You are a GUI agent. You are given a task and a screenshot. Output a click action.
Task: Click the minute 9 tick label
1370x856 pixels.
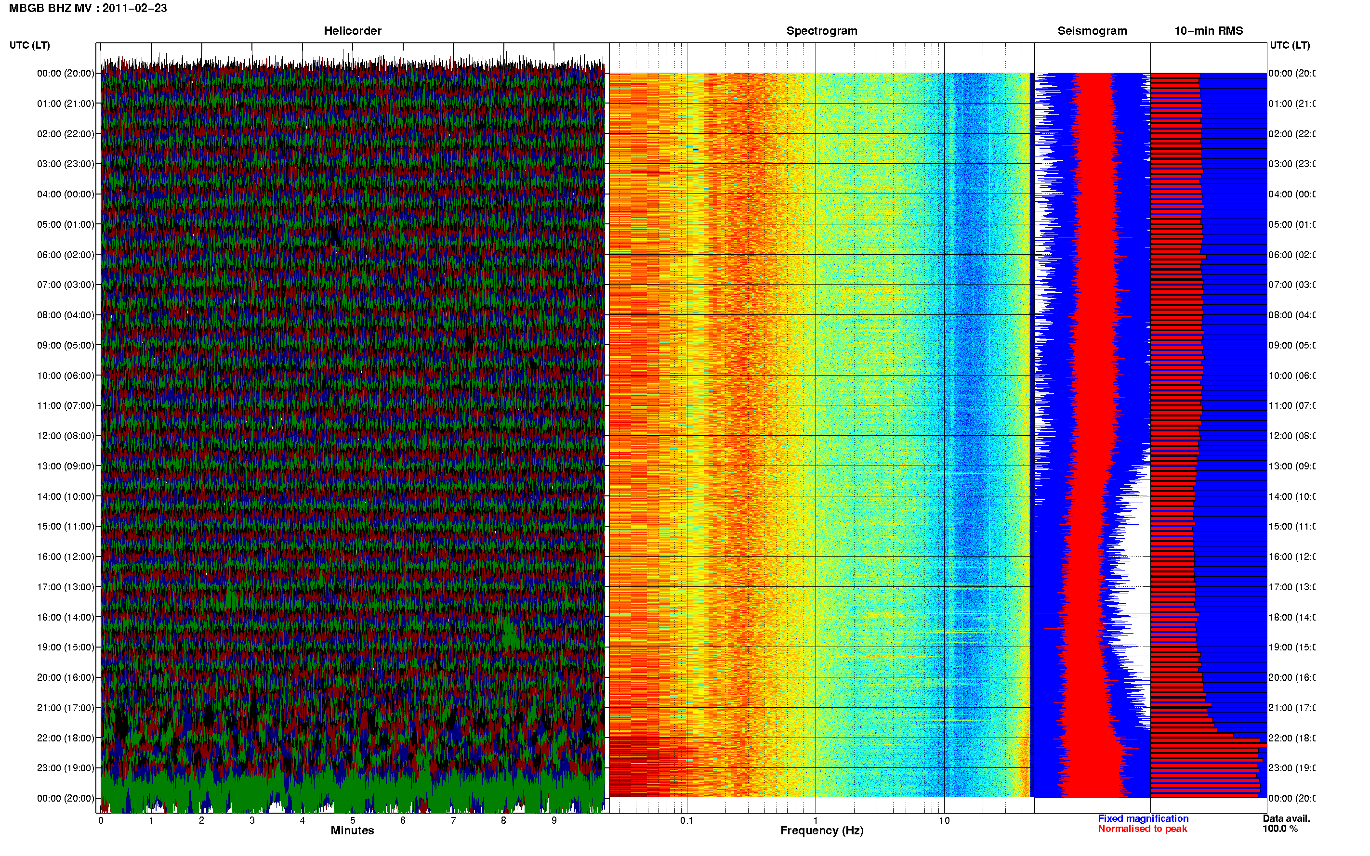pyautogui.click(x=554, y=820)
